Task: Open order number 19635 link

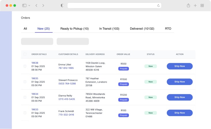Action: (35, 78)
